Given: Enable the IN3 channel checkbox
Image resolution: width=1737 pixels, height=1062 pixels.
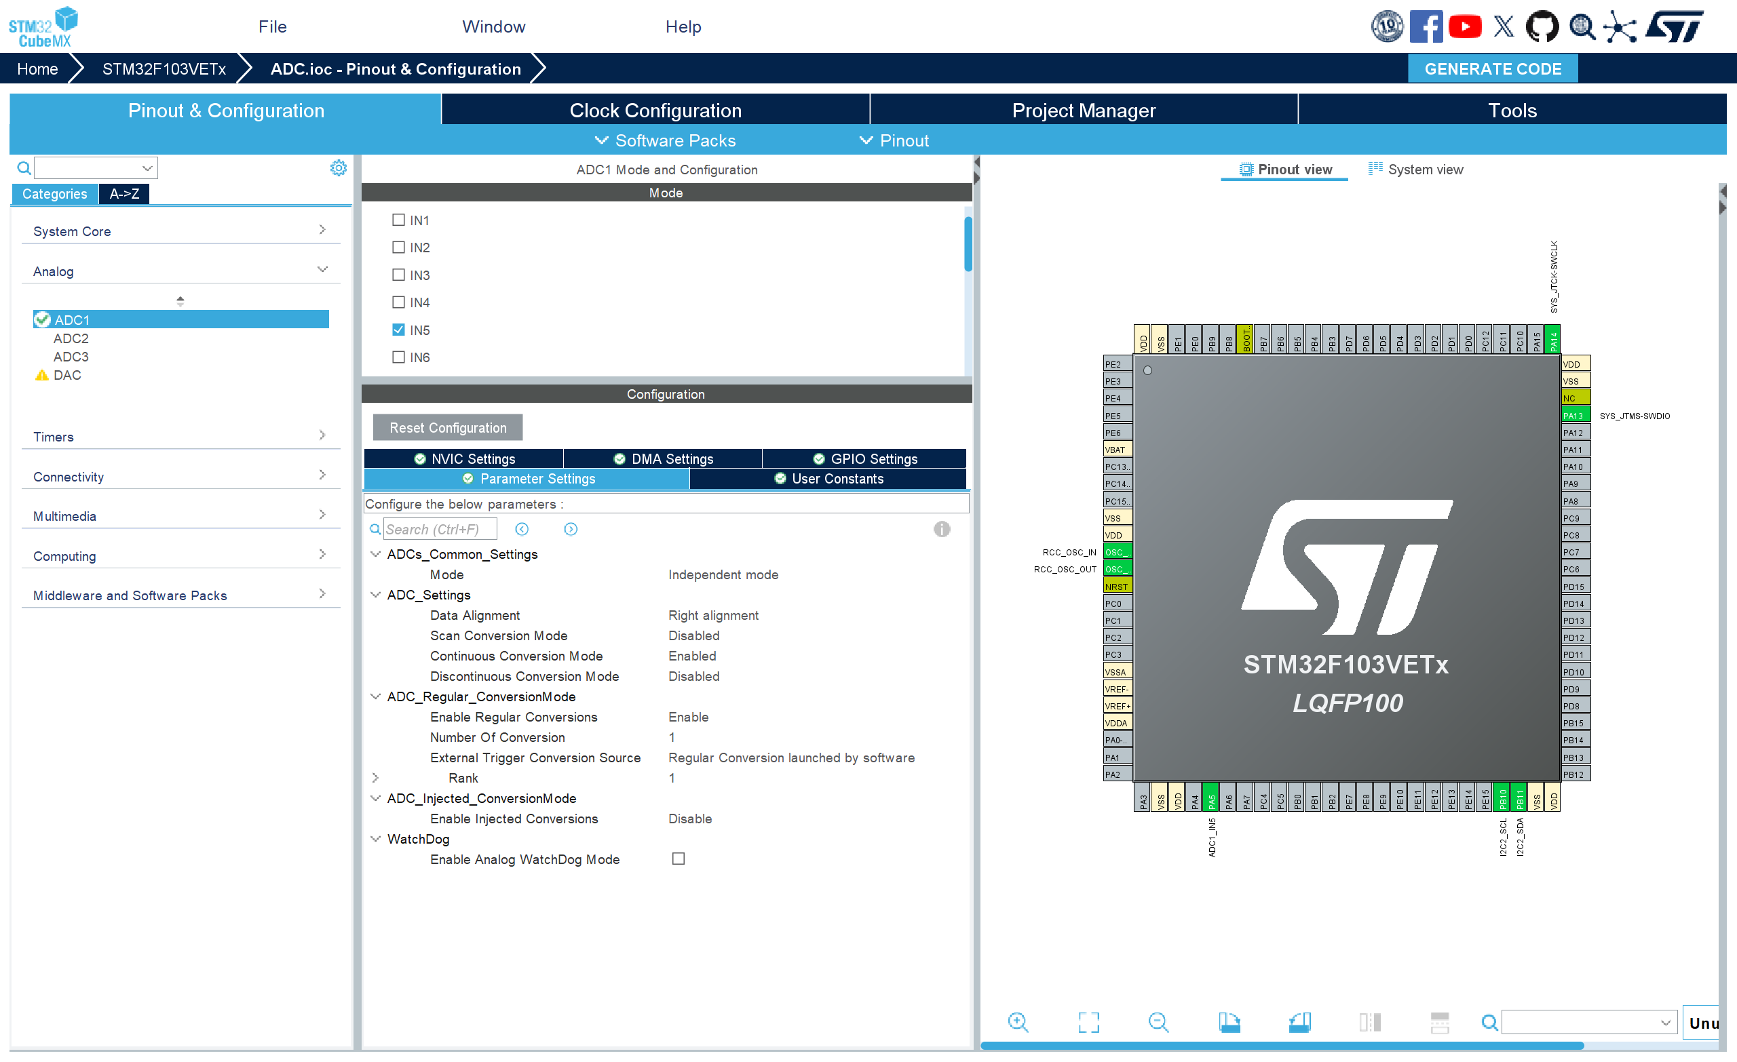Looking at the screenshot, I should [398, 275].
